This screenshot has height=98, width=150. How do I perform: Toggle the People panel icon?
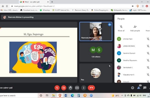(x=139, y=88)
